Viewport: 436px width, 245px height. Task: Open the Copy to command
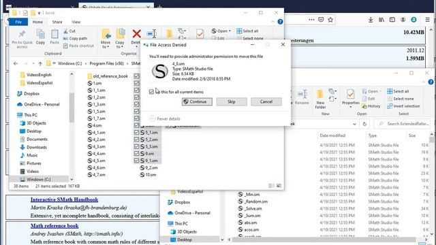(x=120, y=38)
